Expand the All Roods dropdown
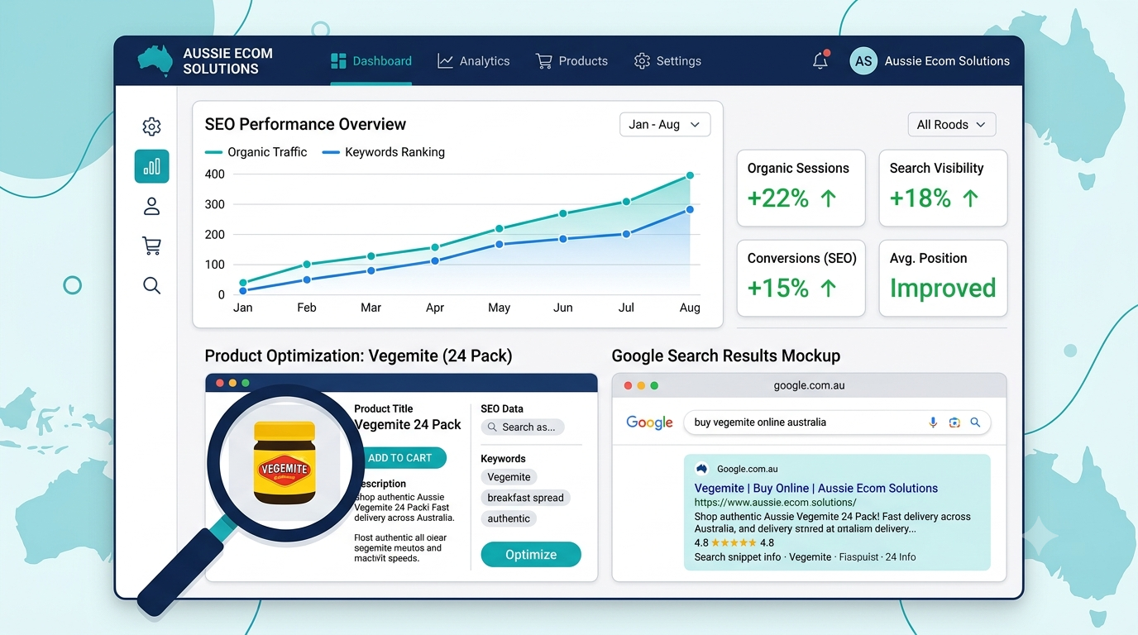The width and height of the screenshot is (1138, 635). [952, 125]
